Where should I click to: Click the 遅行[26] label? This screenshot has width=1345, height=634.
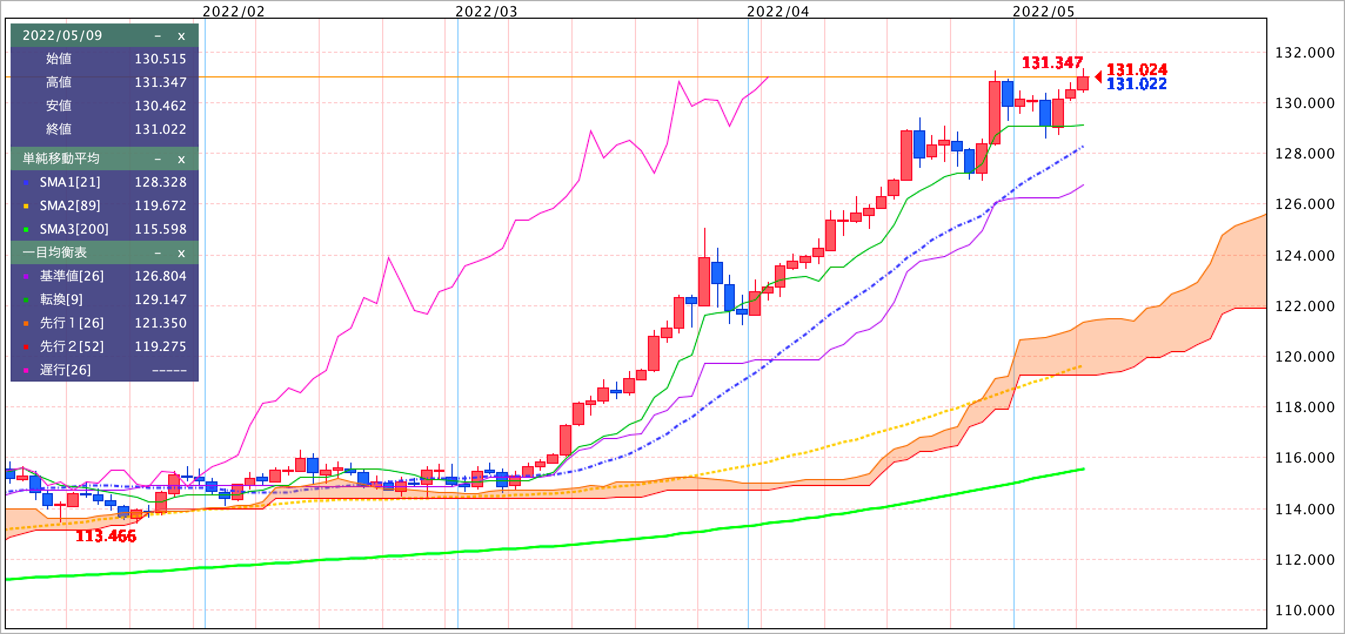(65, 370)
